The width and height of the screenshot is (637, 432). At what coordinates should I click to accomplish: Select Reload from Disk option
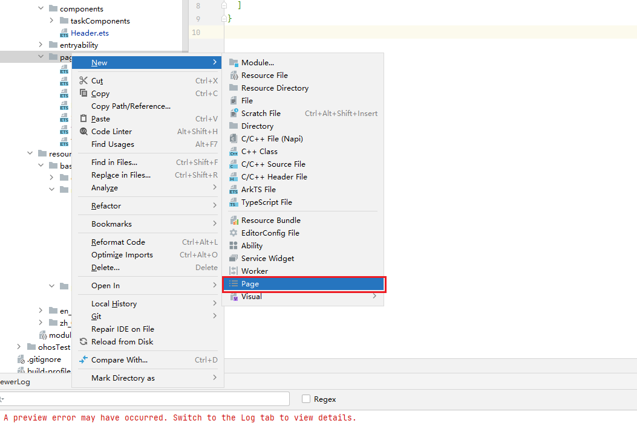(122, 342)
